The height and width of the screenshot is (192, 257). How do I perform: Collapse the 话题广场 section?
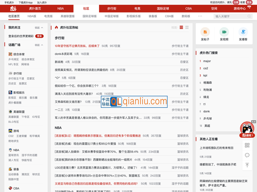click(x=39, y=45)
